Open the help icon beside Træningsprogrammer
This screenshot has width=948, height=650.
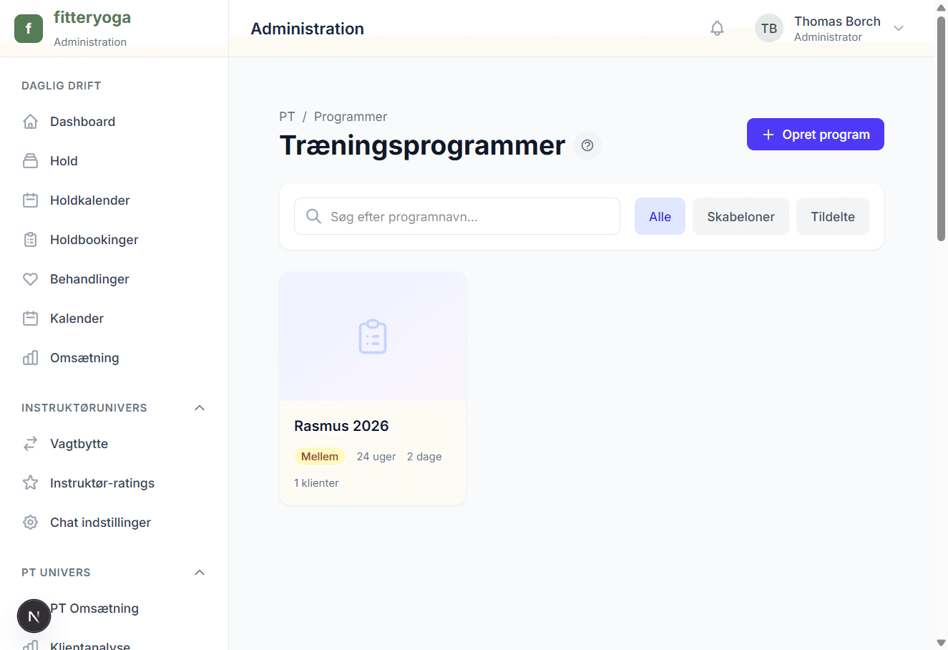tap(587, 145)
